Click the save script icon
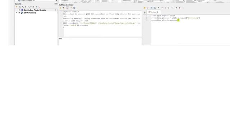The image size is (230, 129). (152, 8)
